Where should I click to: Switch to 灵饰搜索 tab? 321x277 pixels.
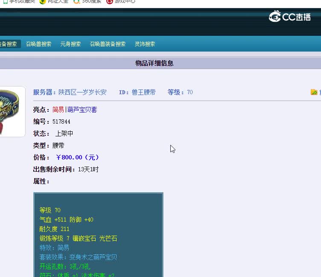145,44
